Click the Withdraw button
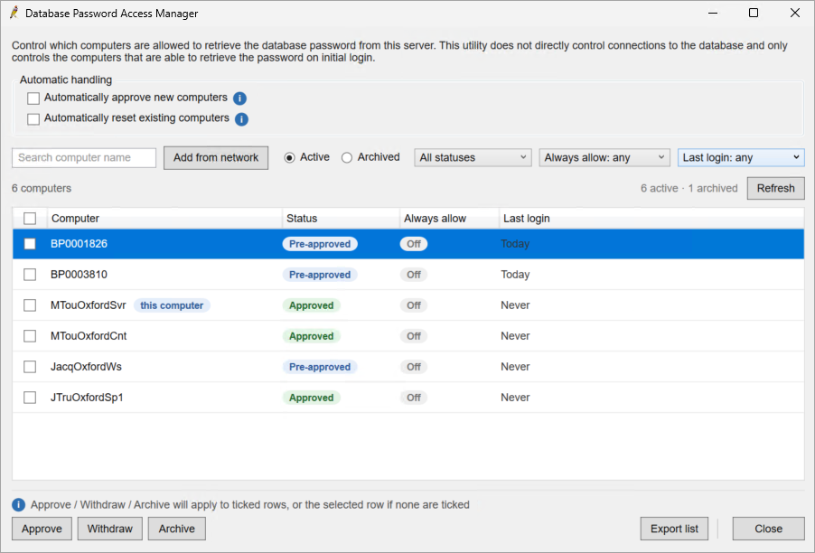Viewport: 815px width, 553px height. (109, 529)
